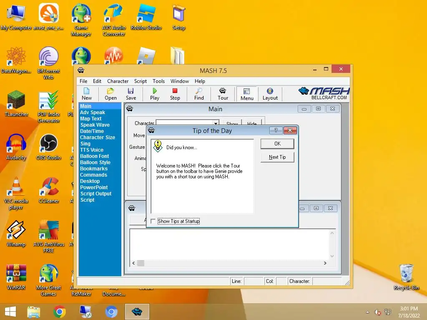Select Balloon Style in the side panel
The width and height of the screenshot is (427, 320).
[95, 162]
